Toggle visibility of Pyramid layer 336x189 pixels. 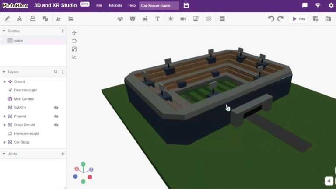tap(56, 116)
